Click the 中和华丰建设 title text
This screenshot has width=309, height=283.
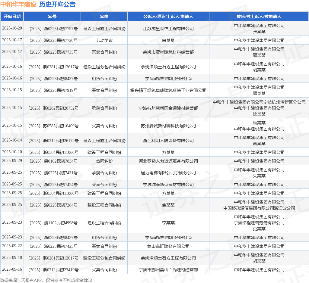pyautogui.click(x=18, y=4)
